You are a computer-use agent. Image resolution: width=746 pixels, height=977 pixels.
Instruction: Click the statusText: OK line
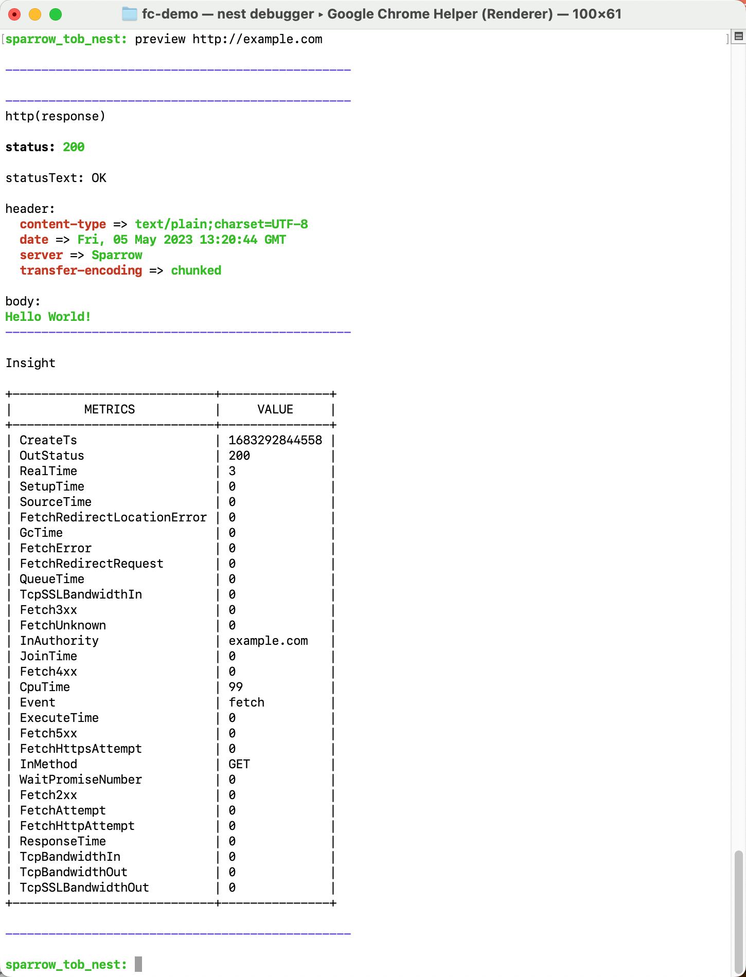click(x=56, y=178)
